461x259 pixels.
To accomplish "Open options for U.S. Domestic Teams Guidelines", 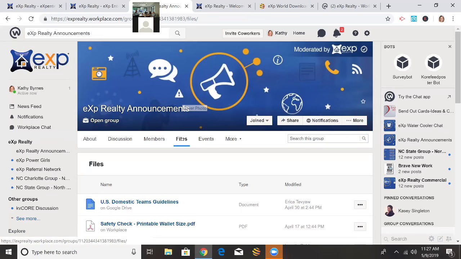I will click(x=360, y=205).
